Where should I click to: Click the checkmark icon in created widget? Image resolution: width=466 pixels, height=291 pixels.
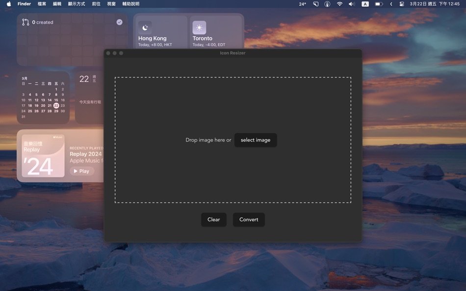[x=120, y=22]
